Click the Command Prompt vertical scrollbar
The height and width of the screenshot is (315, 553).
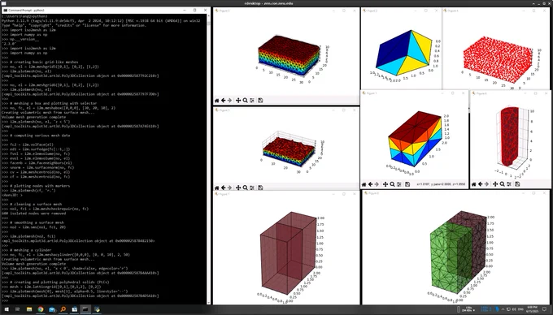click(x=208, y=160)
